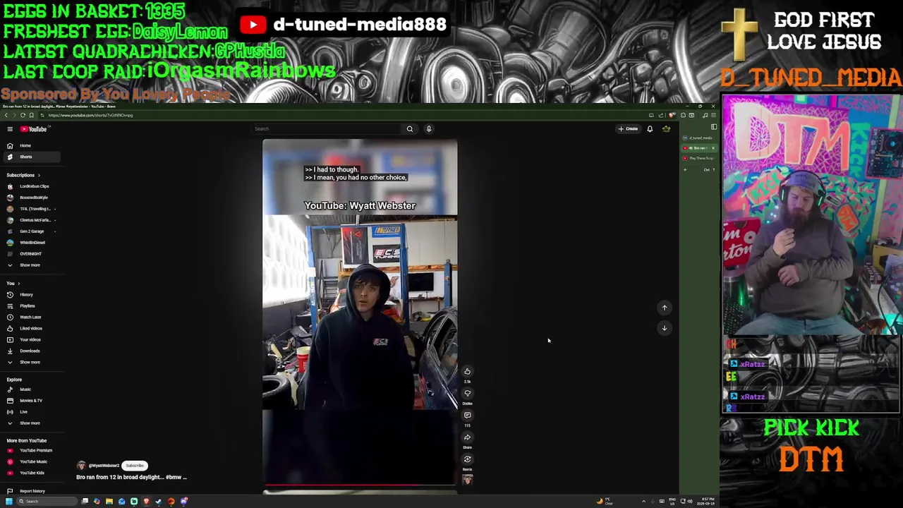Start voice search with microphone

point(429,129)
